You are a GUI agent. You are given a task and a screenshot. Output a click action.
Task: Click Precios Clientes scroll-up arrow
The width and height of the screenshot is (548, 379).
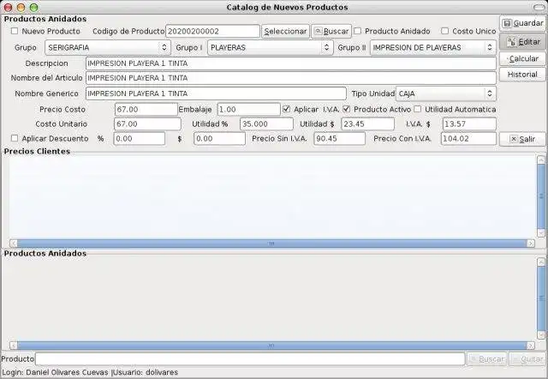(x=541, y=159)
